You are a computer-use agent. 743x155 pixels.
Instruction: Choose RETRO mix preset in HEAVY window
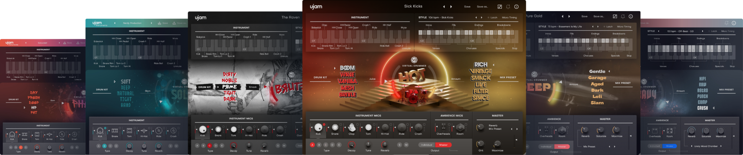point(702,91)
